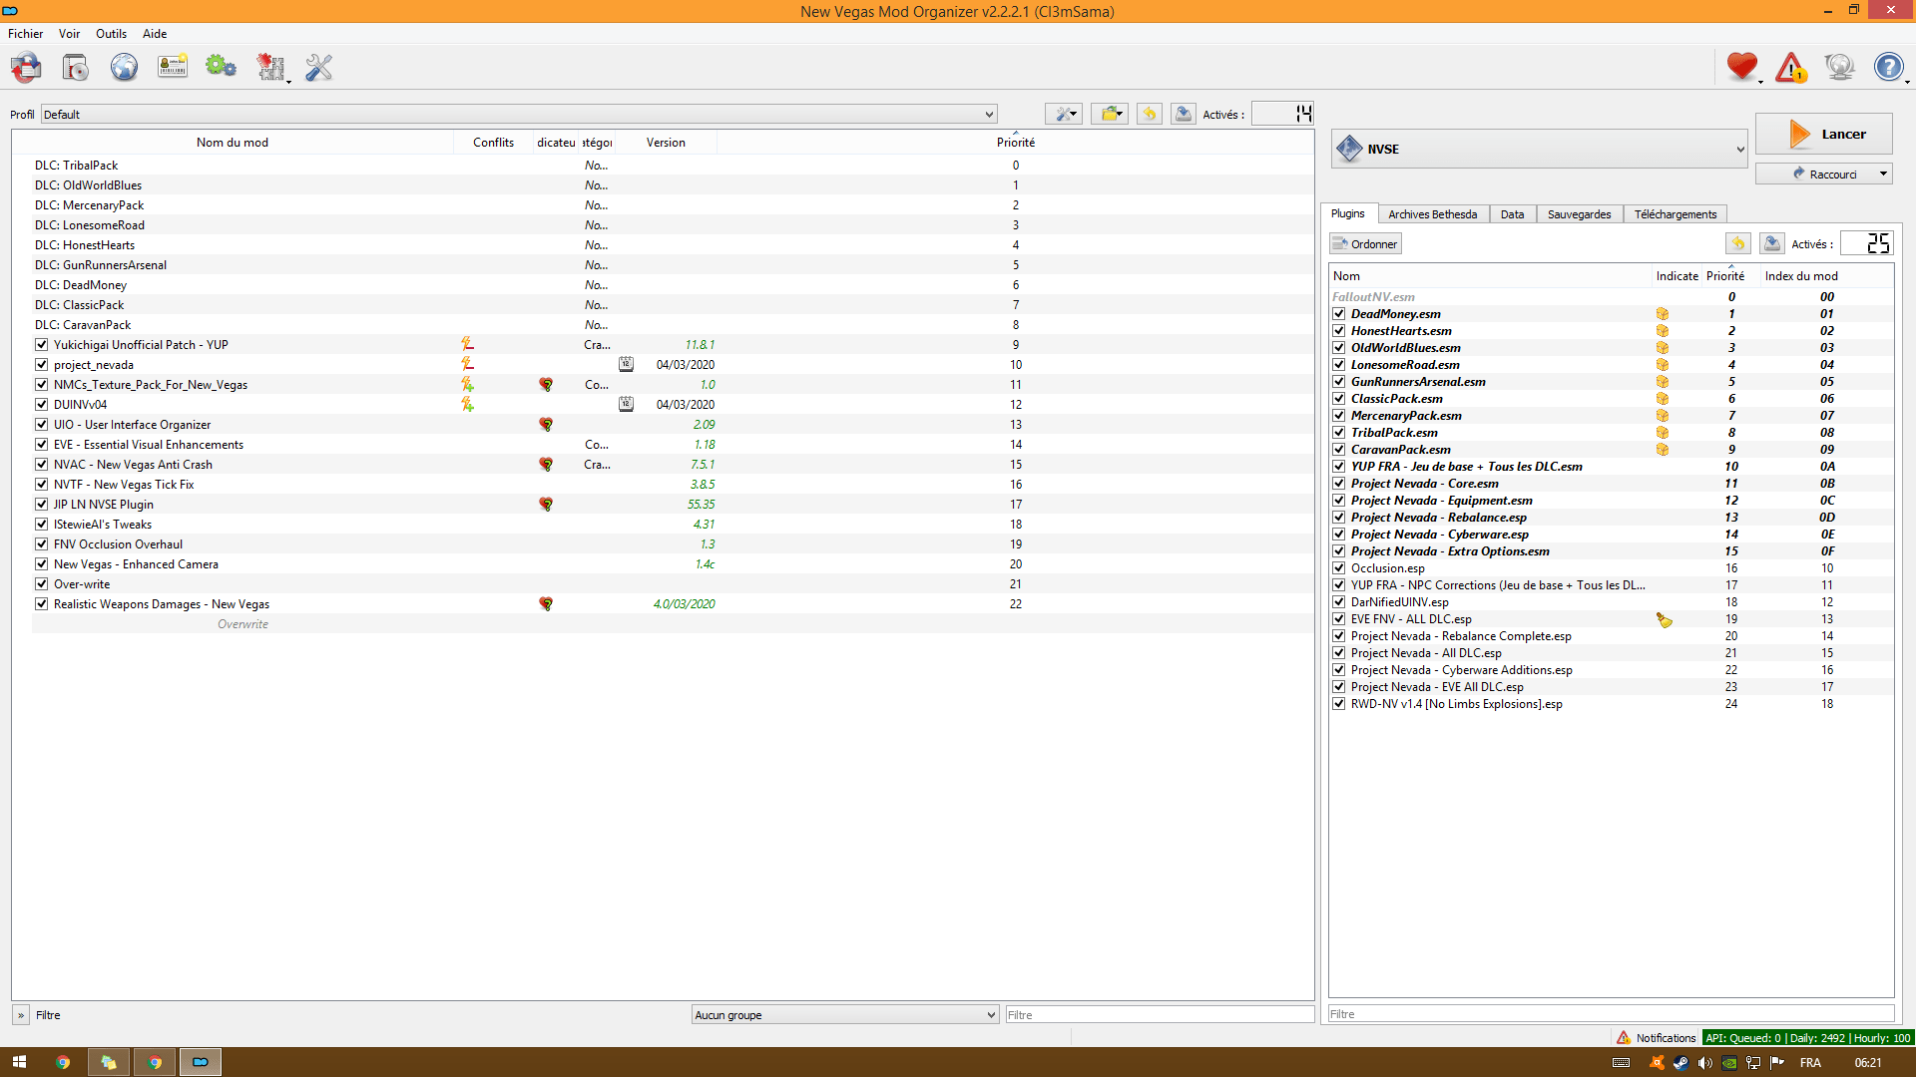The width and height of the screenshot is (1916, 1077).
Task: Open the Nexus globe toolbar icon
Action: (x=124, y=68)
